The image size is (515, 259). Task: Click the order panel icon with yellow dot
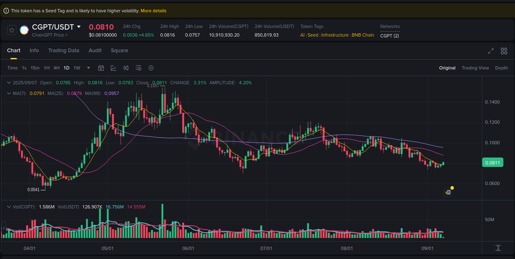point(448,192)
